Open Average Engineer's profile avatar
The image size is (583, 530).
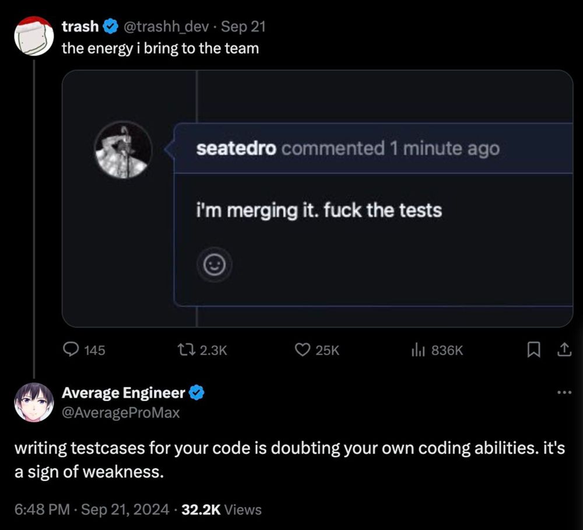click(x=34, y=402)
